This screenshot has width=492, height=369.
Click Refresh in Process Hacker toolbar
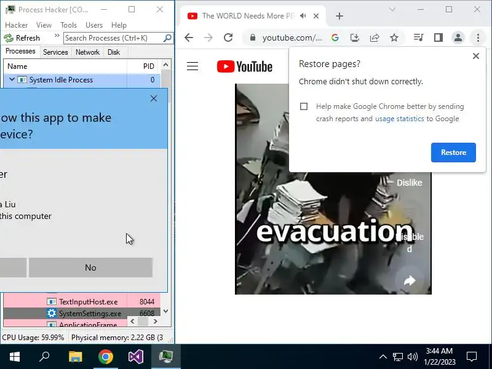(22, 38)
